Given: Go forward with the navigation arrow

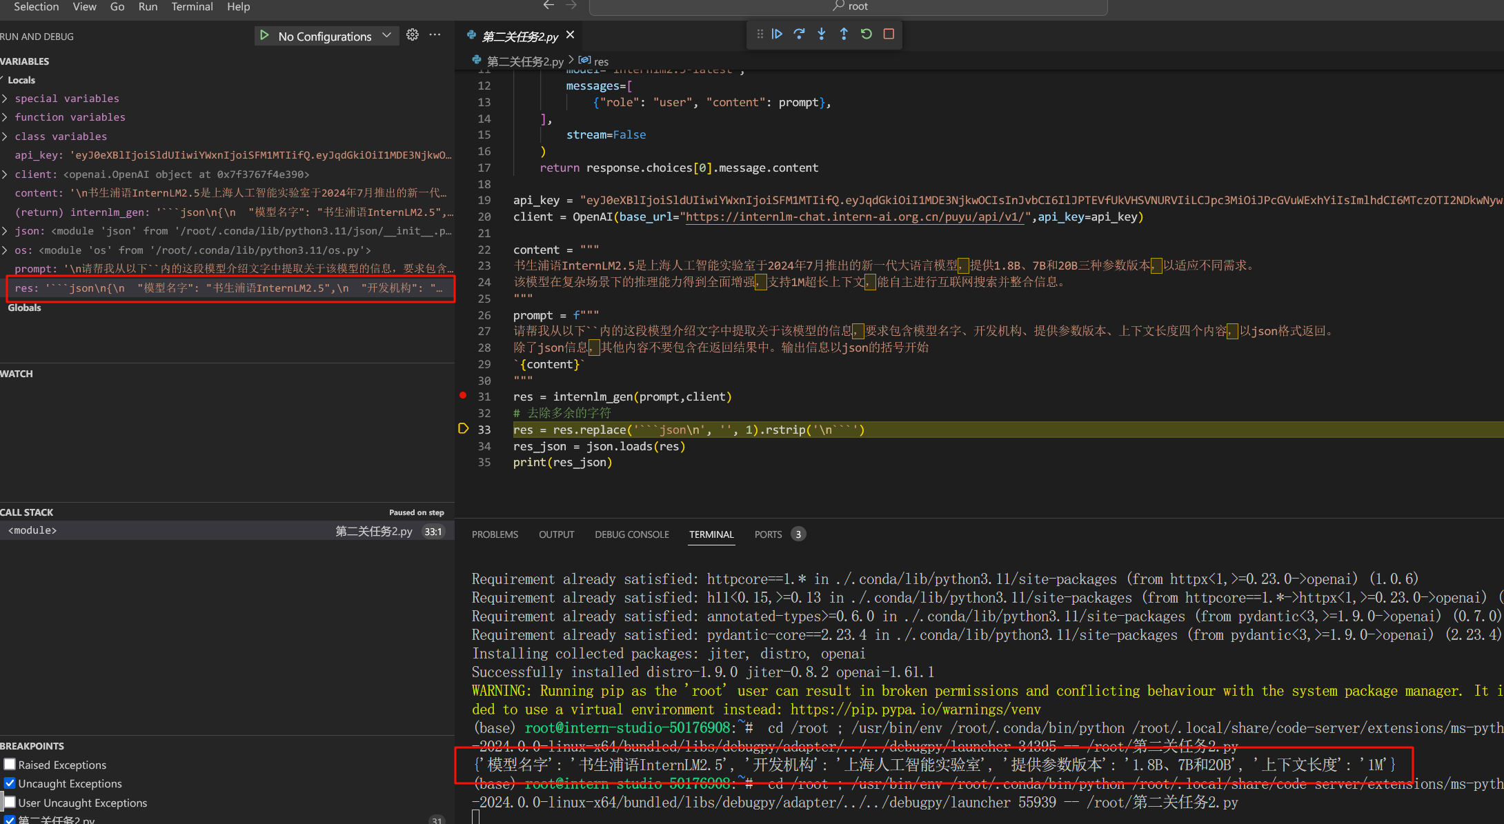Looking at the screenshot, I should (x=571, y=6).
